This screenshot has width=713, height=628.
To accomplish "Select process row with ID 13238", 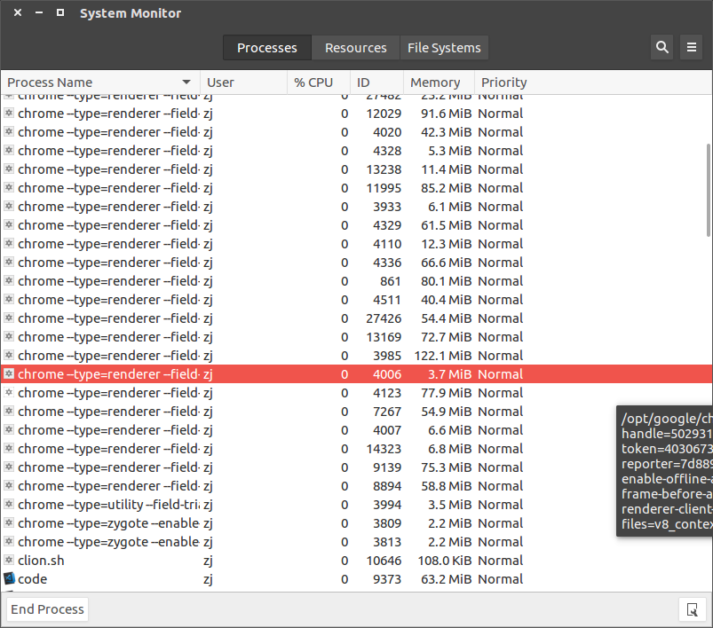I will [357, 169].
